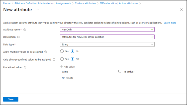Close the New attribute pane
The width and height of the screenshot is (187, 105).
(x=181, y=9)
